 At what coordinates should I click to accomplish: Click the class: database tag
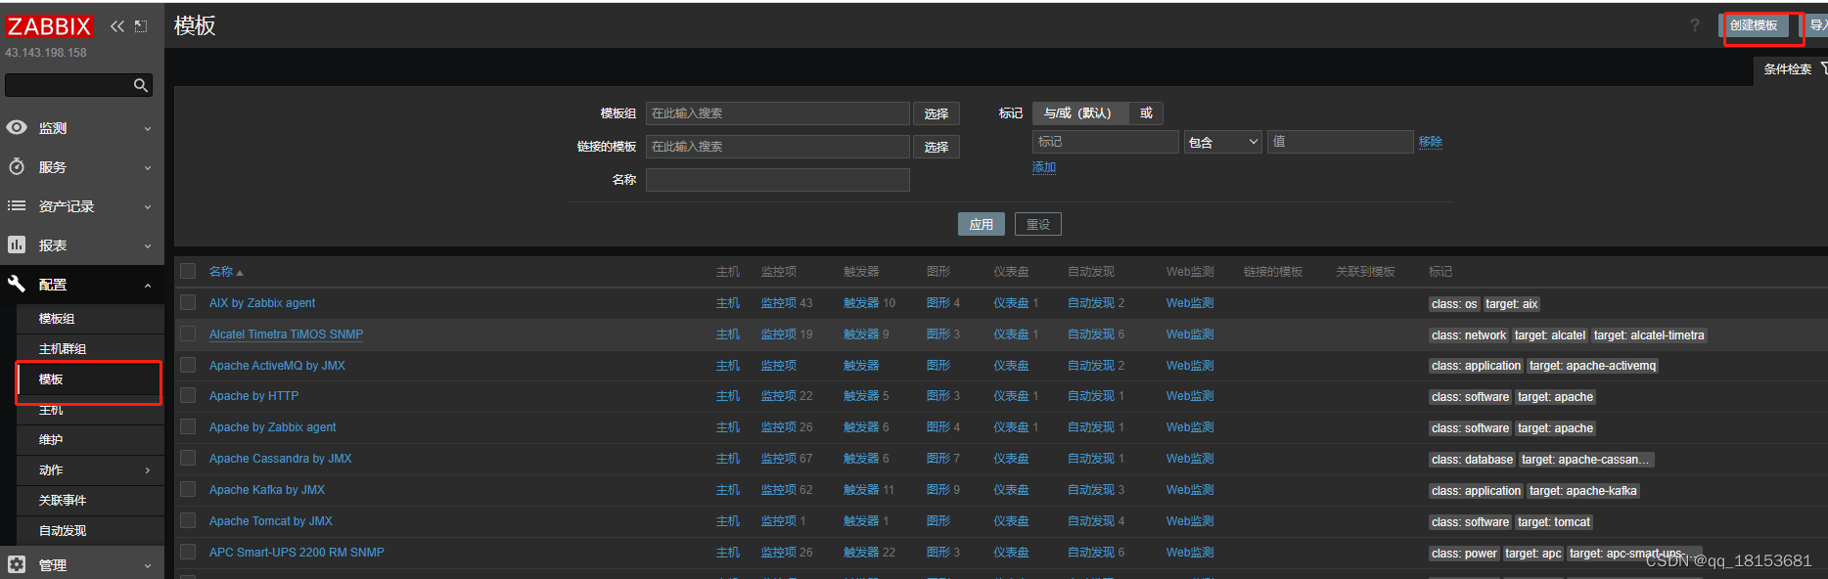pos(1472,460)
